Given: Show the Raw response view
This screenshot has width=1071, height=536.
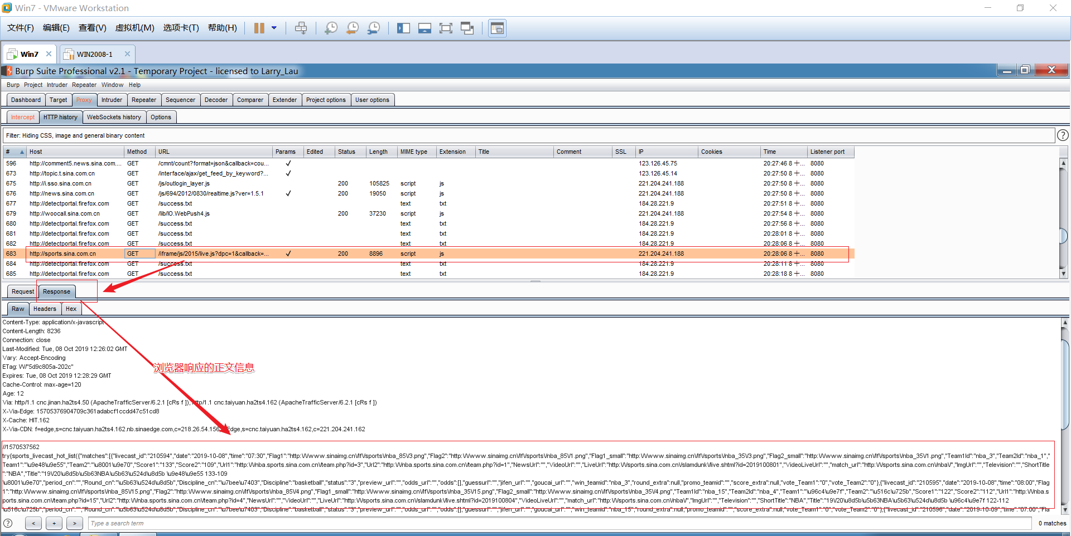Looking at the screenshot, I should 18,309.
